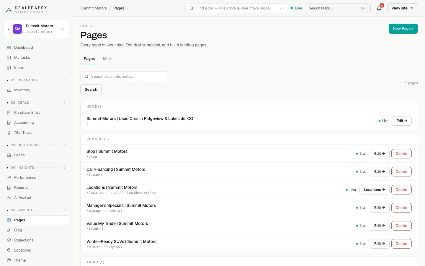
Task: Click the Search tasks input
Action: click(x=338, y=8)
